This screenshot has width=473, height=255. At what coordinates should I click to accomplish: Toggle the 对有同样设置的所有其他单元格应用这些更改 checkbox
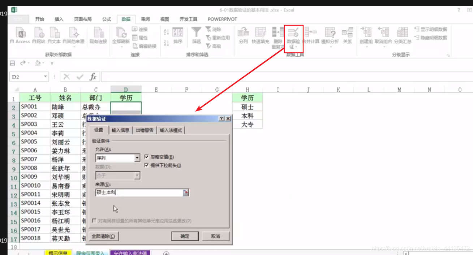click(x=94, y=220)
